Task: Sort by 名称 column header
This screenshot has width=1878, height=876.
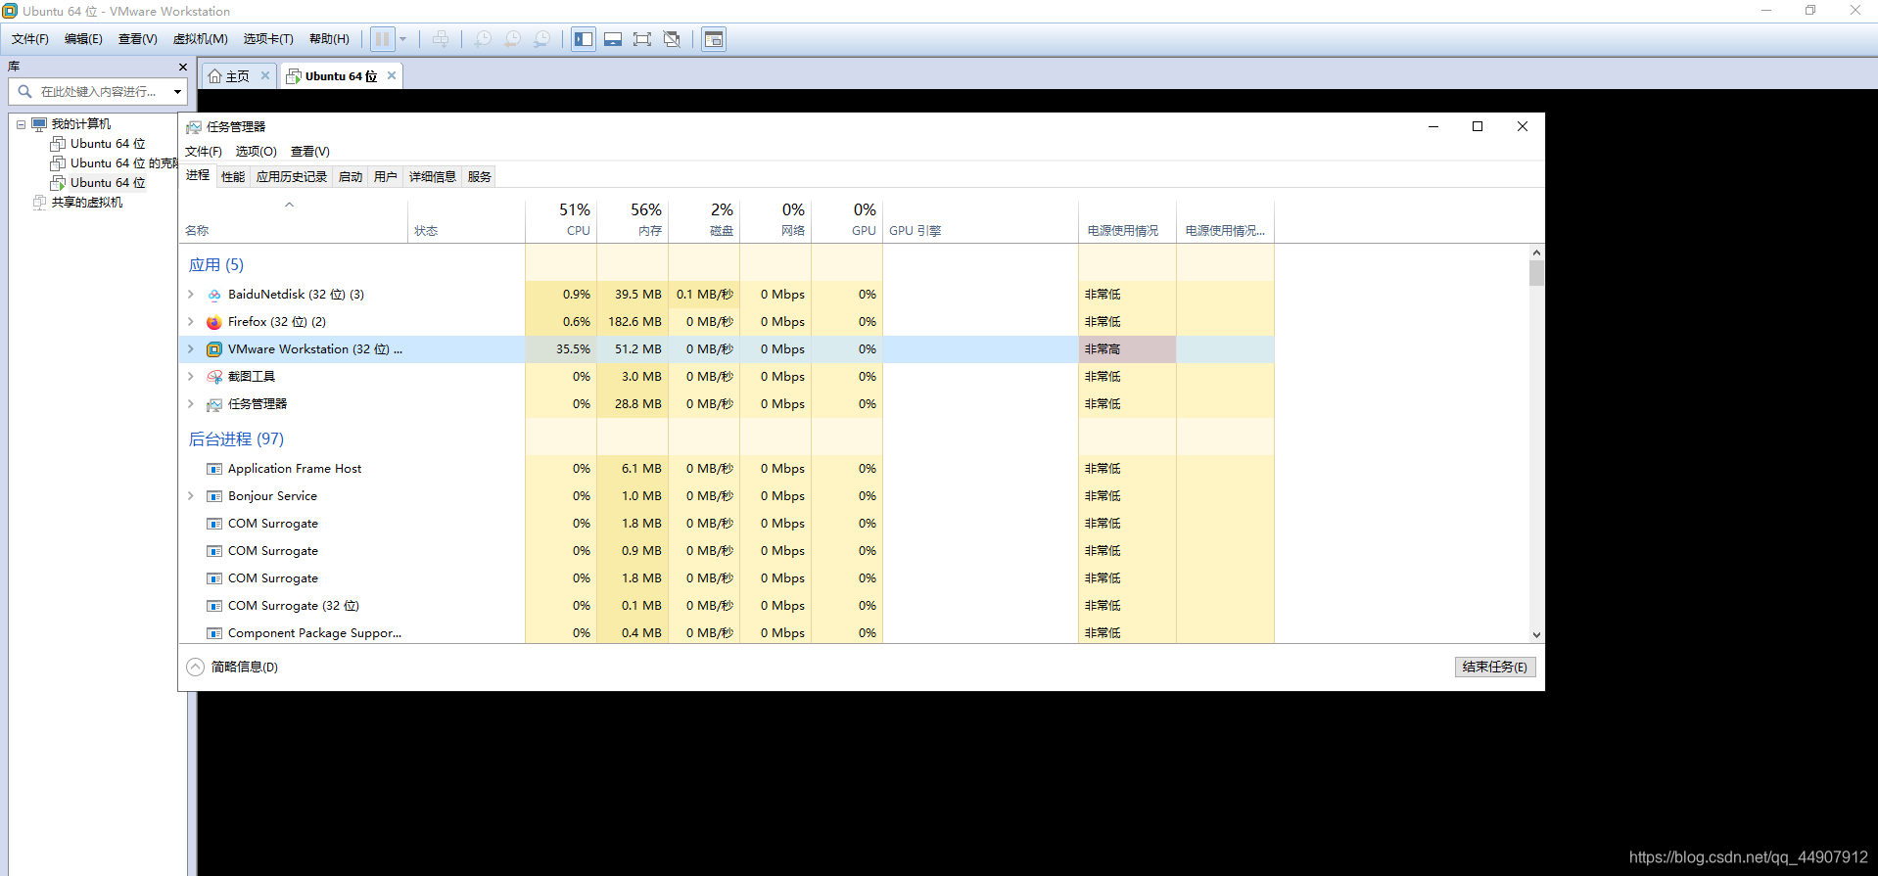Action: 294,221
